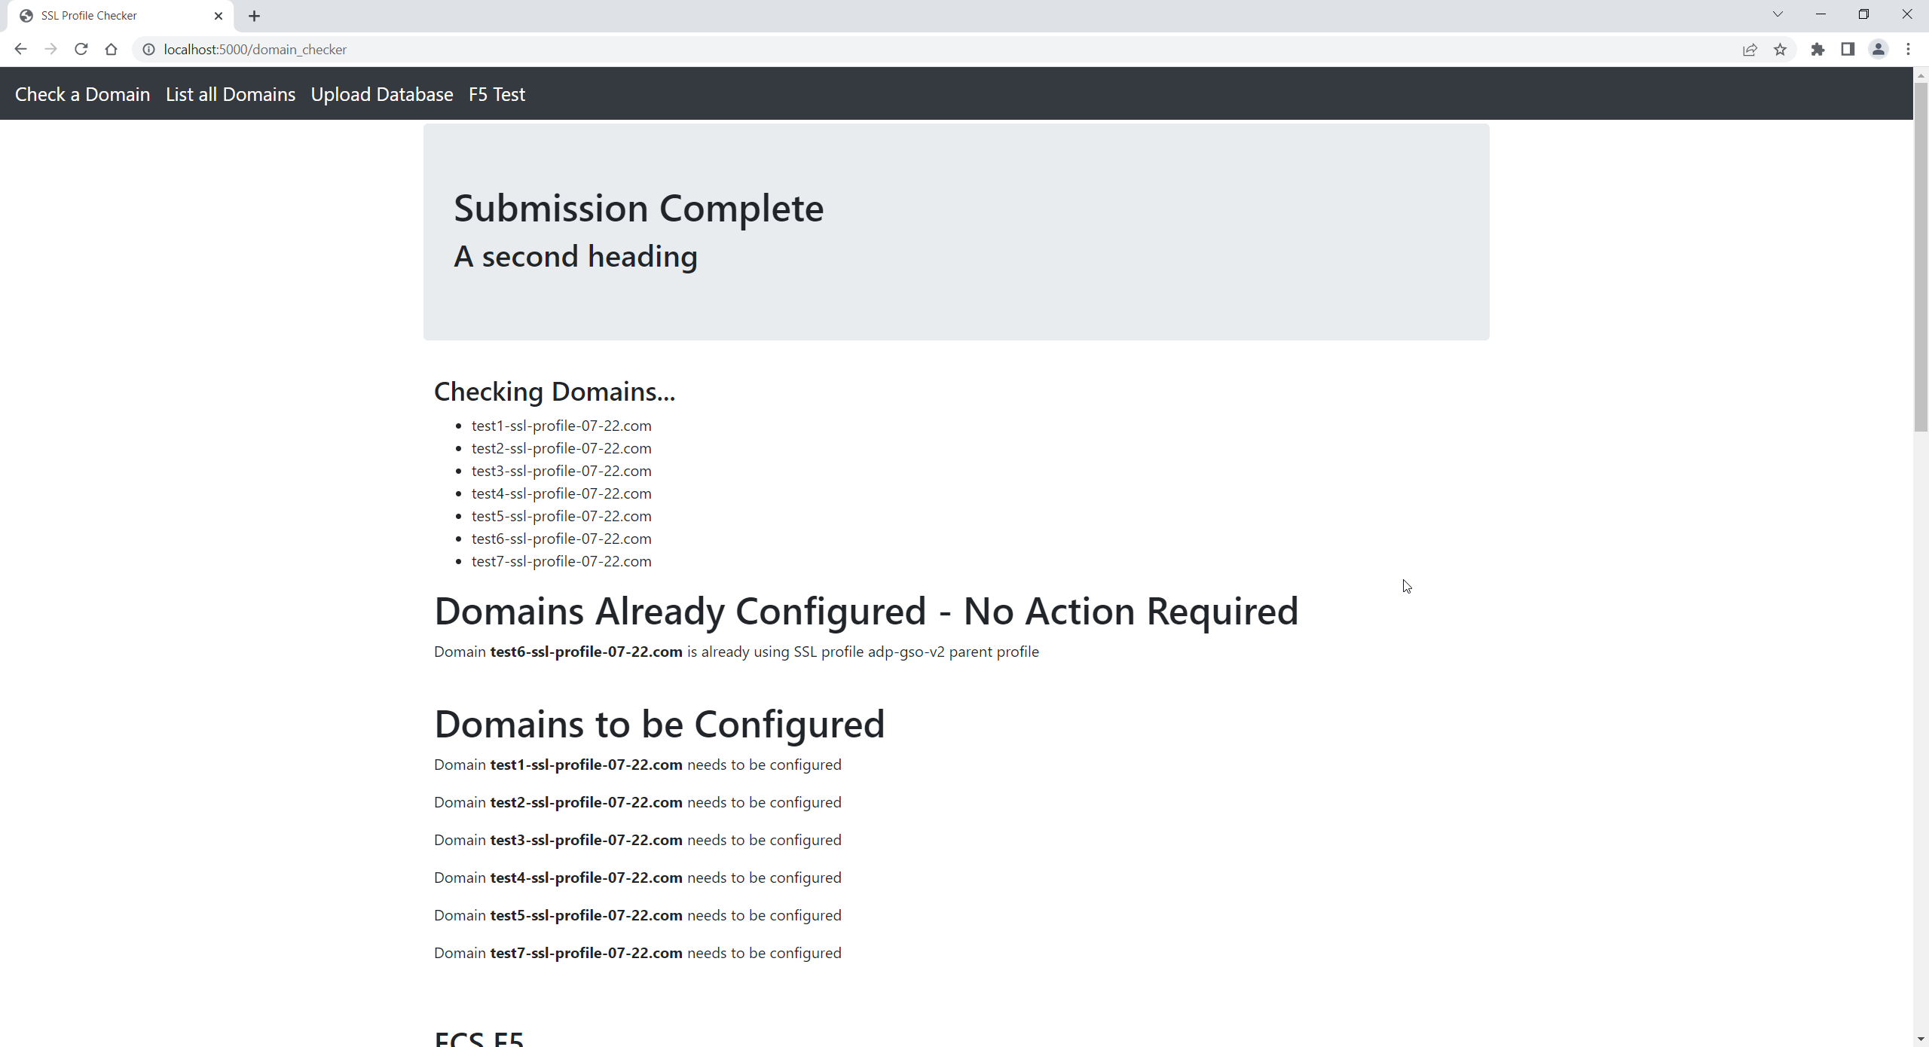Bookmark this page with star icon
Image resolution: width=1929 pixels, height=1047 pixels.
(1780, 49)
